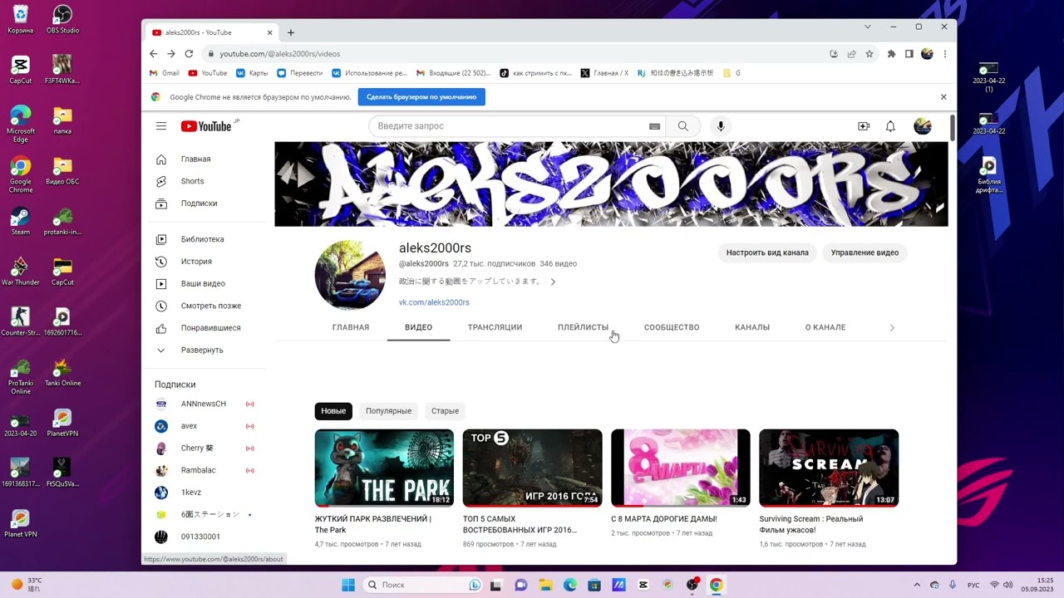Open the Create video icon
Screen dimensions: 1064x598
(x=864, y=126)
